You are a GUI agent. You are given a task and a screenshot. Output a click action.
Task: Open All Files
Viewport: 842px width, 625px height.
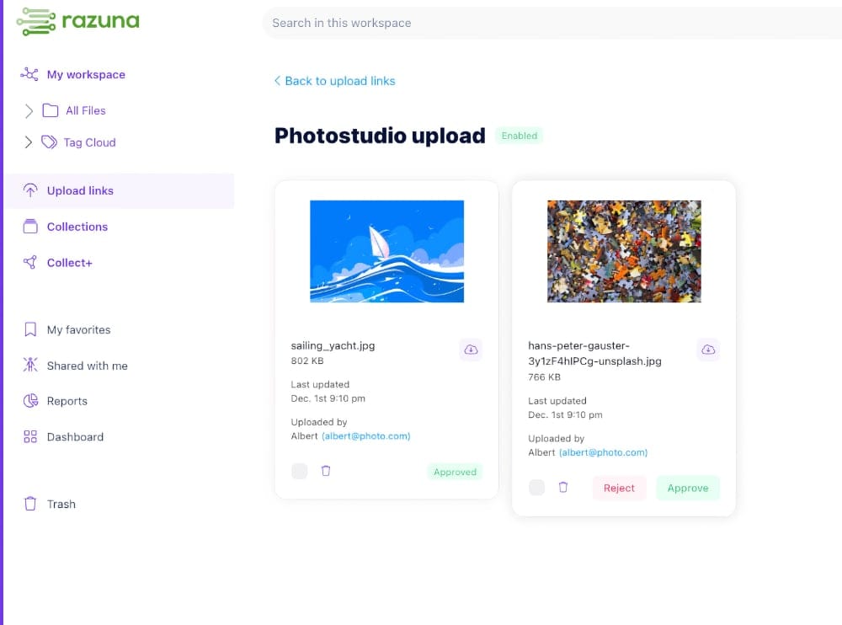coord(85,110)
